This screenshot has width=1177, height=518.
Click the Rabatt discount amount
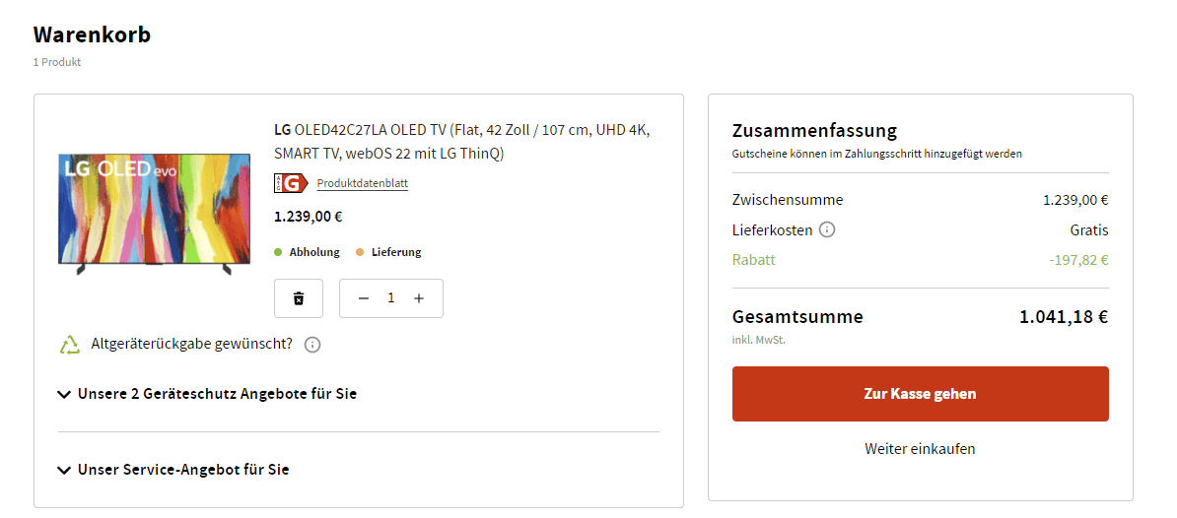click(x=1078, y=261)
